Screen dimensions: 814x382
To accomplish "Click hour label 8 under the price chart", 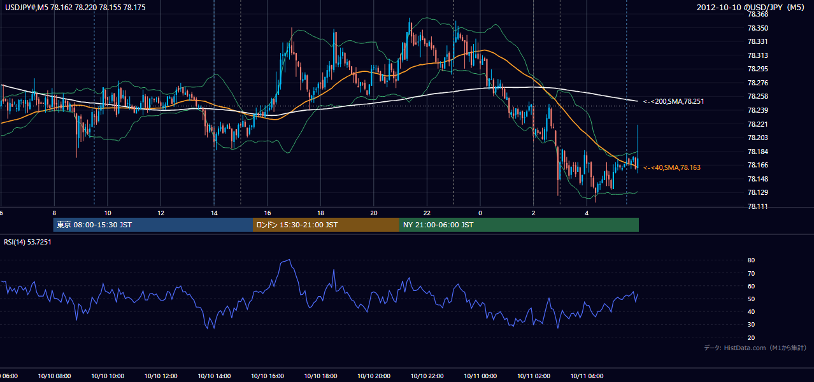I will pyautogui.click(x=54, y=213).
